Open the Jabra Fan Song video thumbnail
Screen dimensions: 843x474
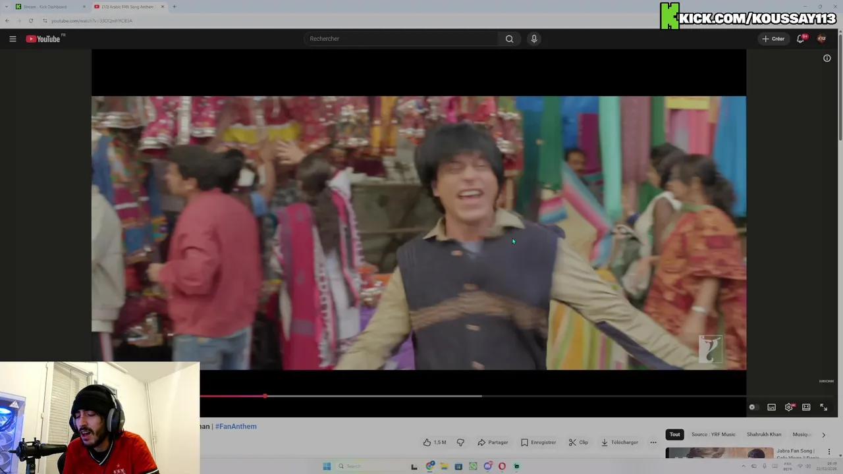719,453
